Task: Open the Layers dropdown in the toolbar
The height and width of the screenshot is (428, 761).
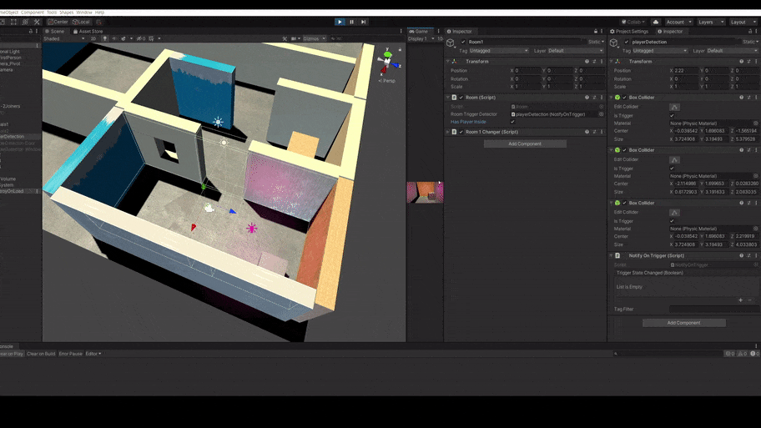Action: pos(711,22)
